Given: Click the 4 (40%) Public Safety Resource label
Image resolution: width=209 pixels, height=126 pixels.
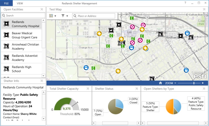Looking at the screenshot, I should 196,104.
